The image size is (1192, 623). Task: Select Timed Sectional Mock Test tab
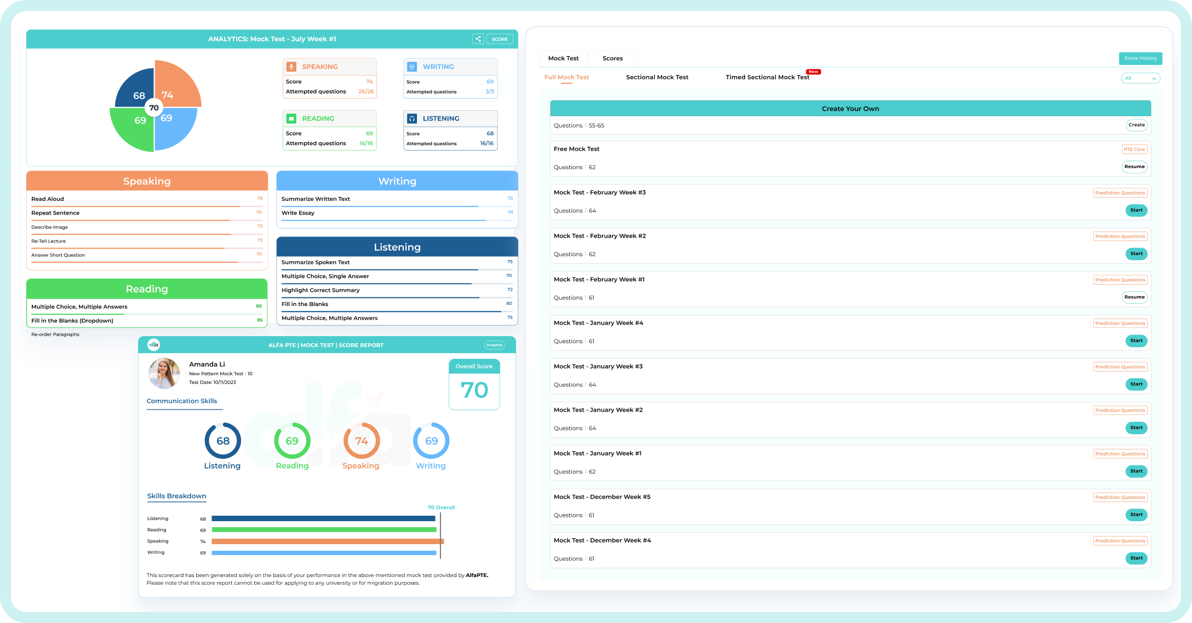[767, 77]
